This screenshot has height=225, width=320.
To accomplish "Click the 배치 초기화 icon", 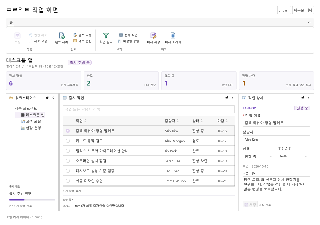I will pos(173,35).
